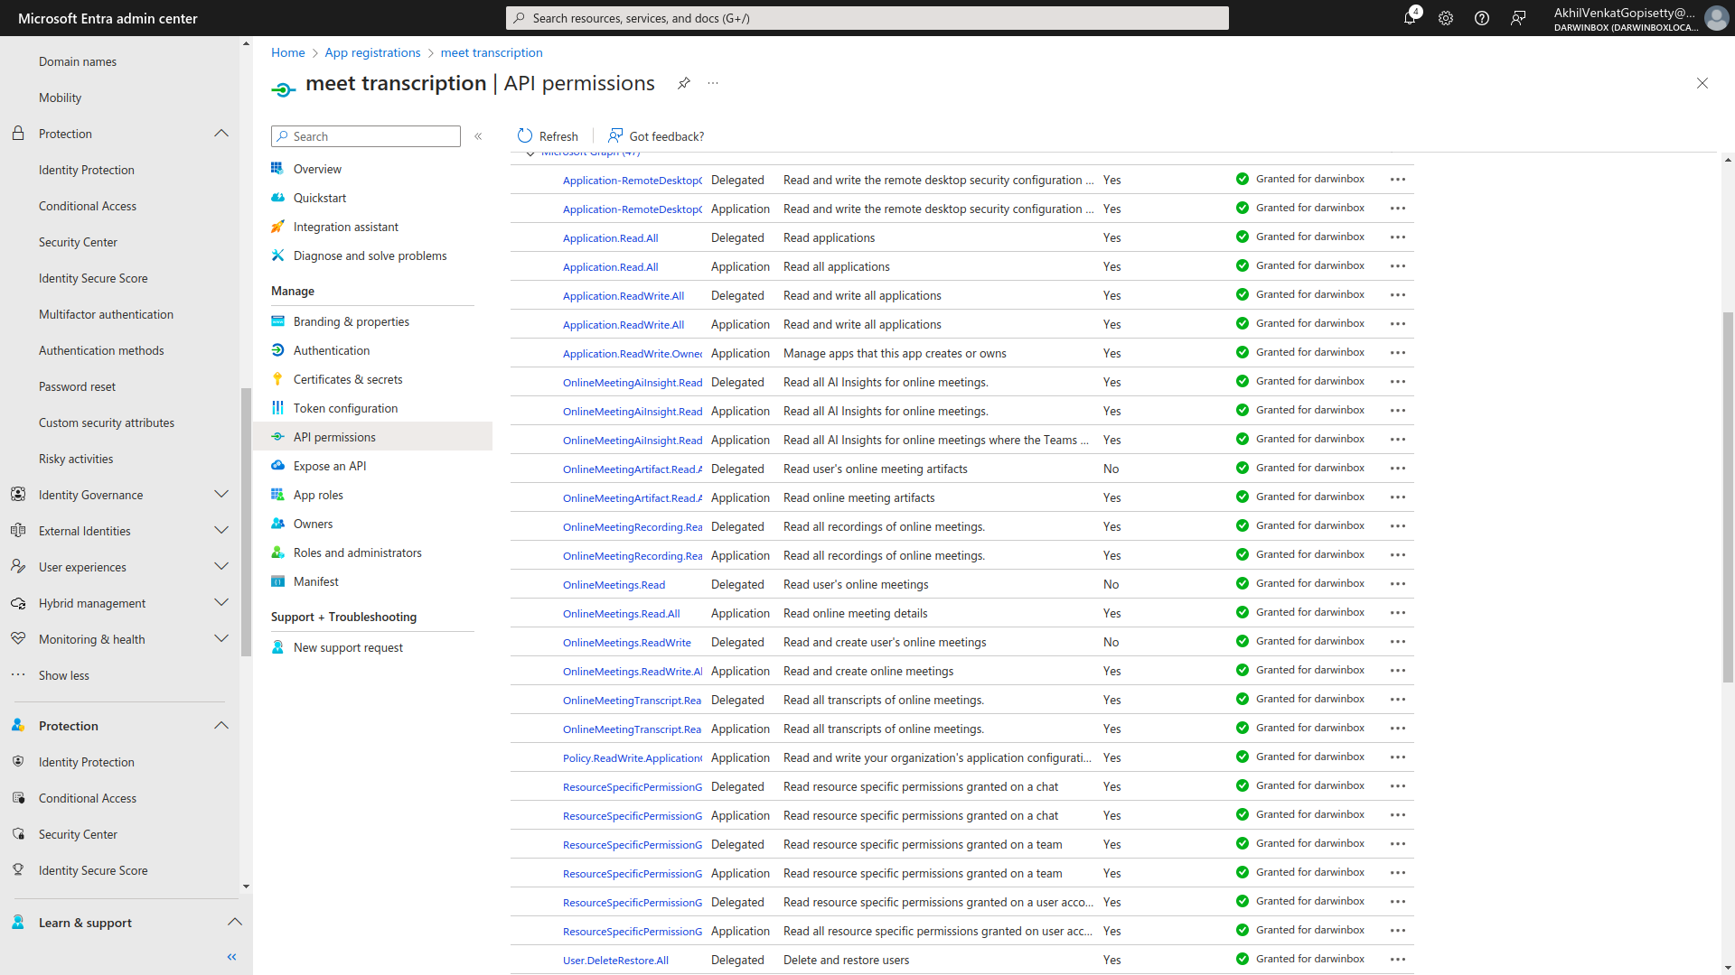Image resolution: width=1735 pixels, height=975 pixels.
Task: Open lower Identity Secure Score with trophy icon
Action: coord(93,870)
